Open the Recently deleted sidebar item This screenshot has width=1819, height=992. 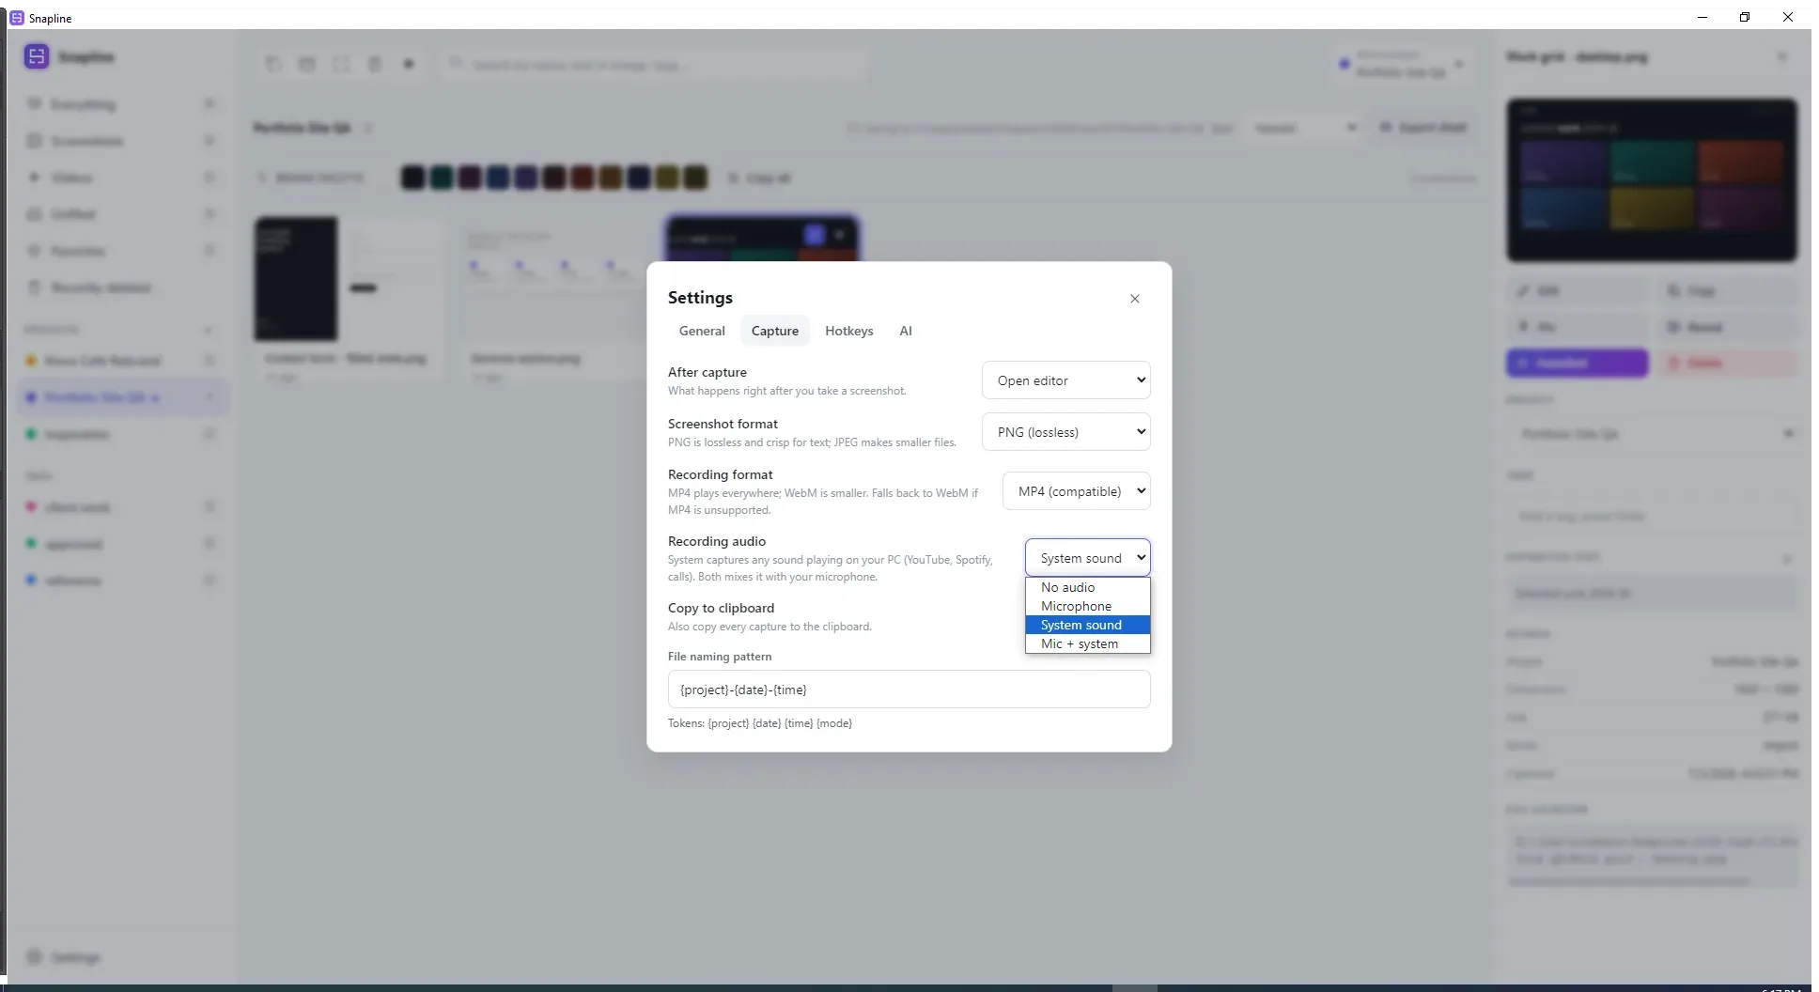point(120,287)
